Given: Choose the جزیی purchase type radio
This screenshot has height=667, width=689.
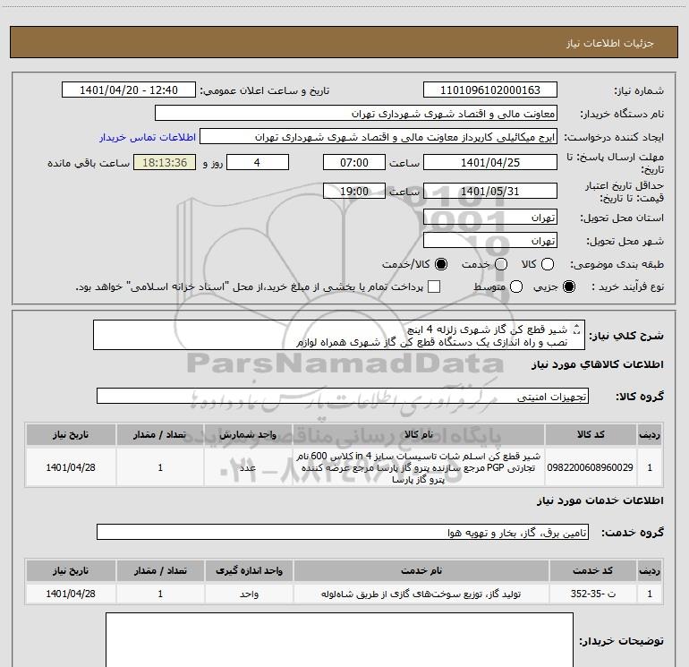Looking at the screenshot, I should pos(569,286).
